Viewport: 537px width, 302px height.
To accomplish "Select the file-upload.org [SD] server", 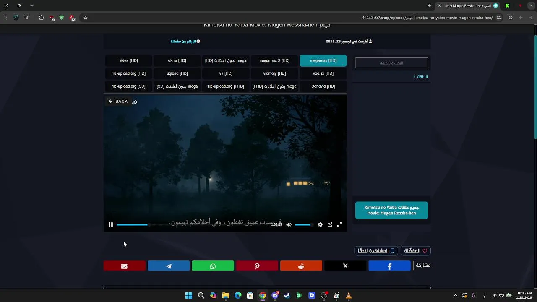I will coord(128,86).
